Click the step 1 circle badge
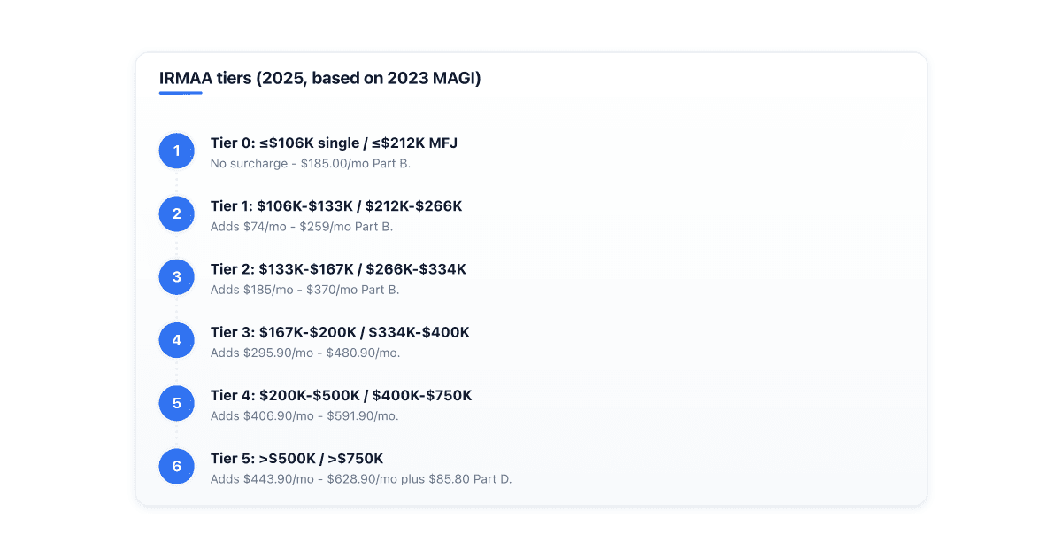The image size is (1062, 558). tap(176, 151)
